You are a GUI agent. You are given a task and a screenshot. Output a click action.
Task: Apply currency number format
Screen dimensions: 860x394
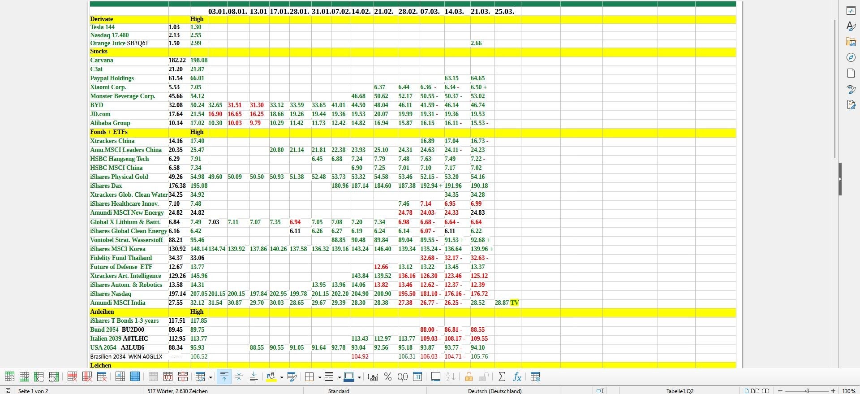pyautogui.click(x=373, y=377)
